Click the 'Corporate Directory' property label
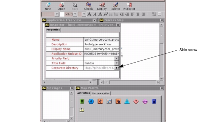 (x=65, y=68)
